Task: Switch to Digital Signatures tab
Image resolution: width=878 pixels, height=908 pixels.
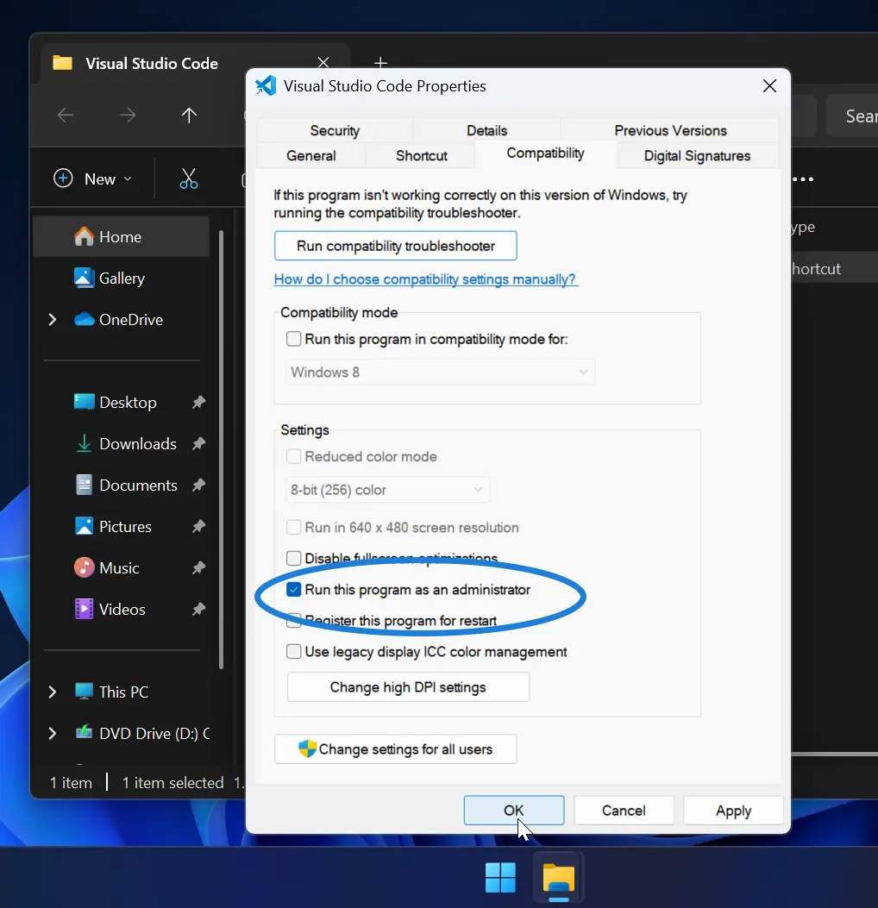Action: pyautogui.click(x=697, y=155)
